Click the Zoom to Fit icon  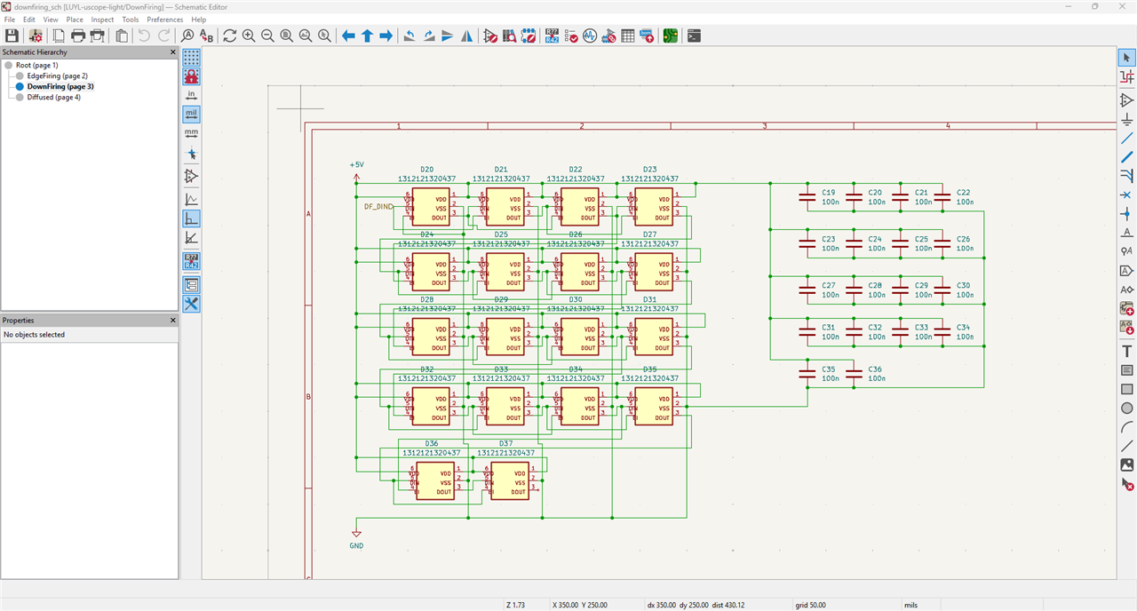pyautogui.click(x=287, y=36)
